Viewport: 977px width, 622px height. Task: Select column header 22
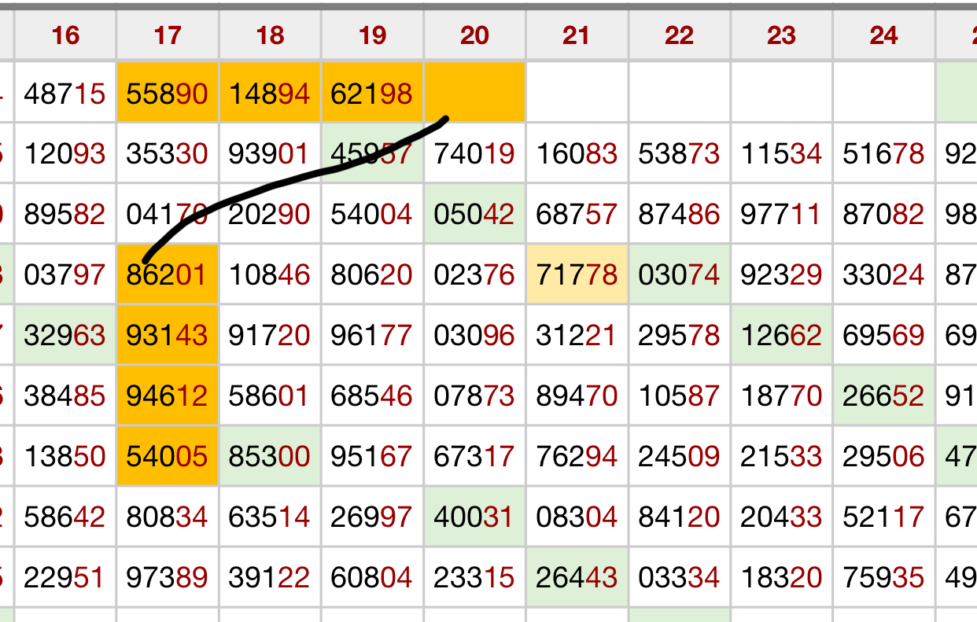click(679, 35)
